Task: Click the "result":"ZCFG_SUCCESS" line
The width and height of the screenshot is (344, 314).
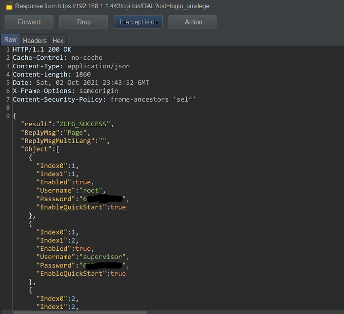Action: click(x=67, y=124)
